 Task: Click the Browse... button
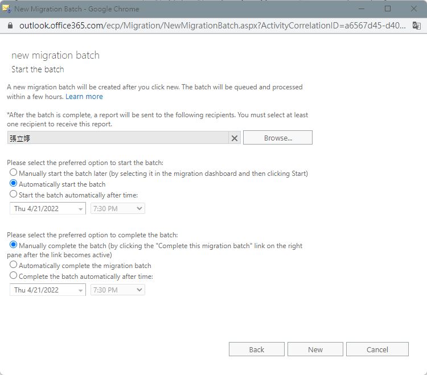click(x=278, y=138)
